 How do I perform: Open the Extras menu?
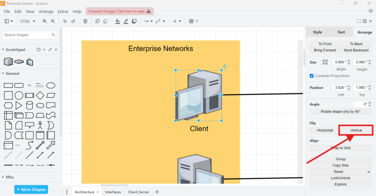pyautogui.click(x=63, y=11)
